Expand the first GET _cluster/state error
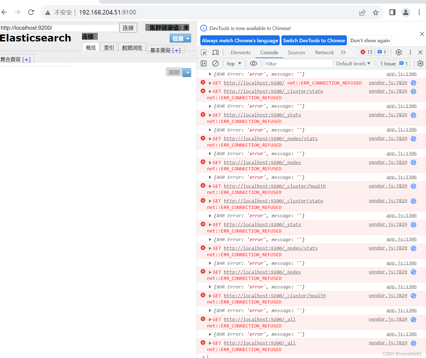 coord(210,91)
